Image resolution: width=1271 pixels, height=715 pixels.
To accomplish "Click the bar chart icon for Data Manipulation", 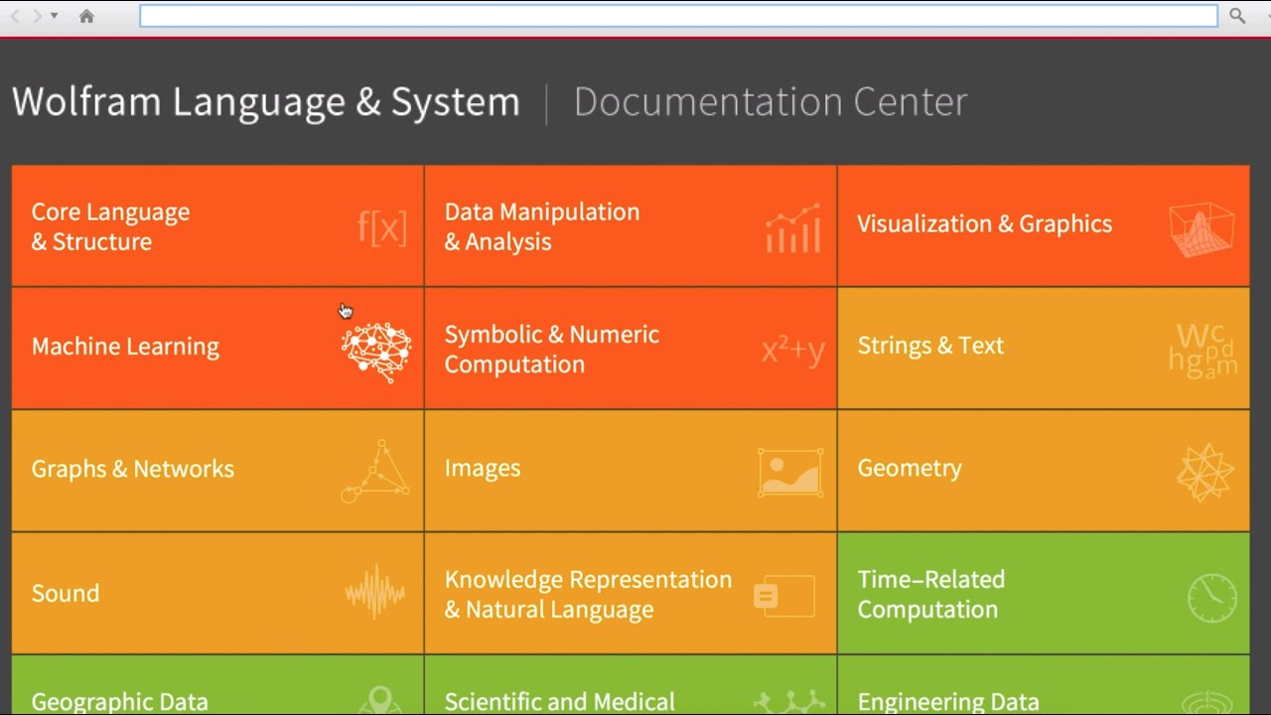I will (792, 228).
